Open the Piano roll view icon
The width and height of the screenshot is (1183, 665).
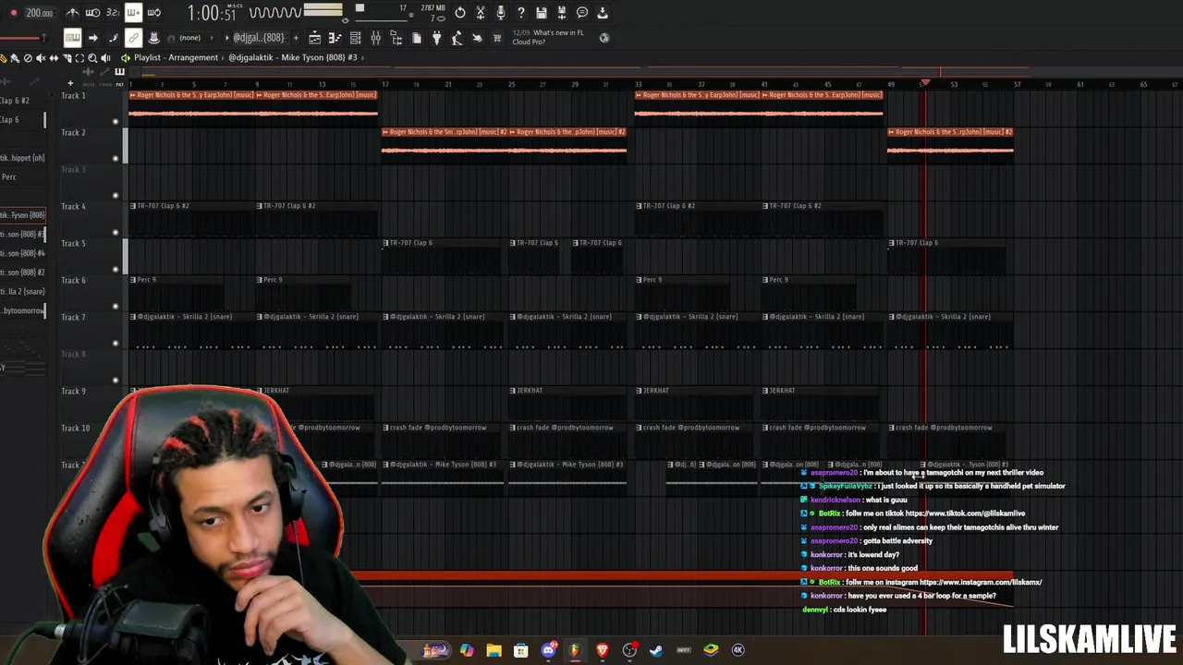coord(335,38)
